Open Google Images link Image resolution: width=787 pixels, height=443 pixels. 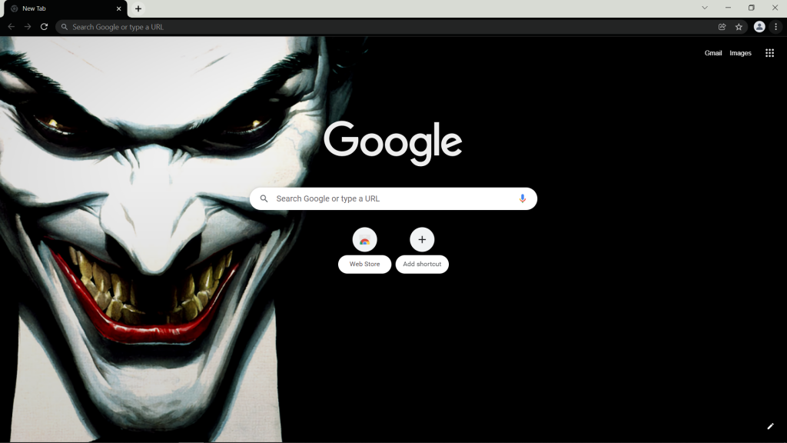(740, 53)
